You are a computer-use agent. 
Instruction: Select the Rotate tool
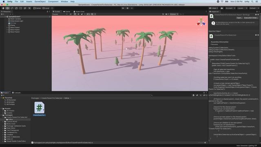tap(12, 8)
